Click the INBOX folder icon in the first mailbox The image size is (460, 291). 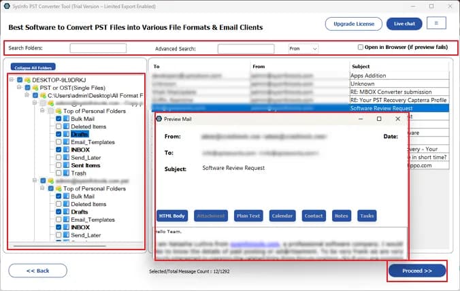click(66, 150)
